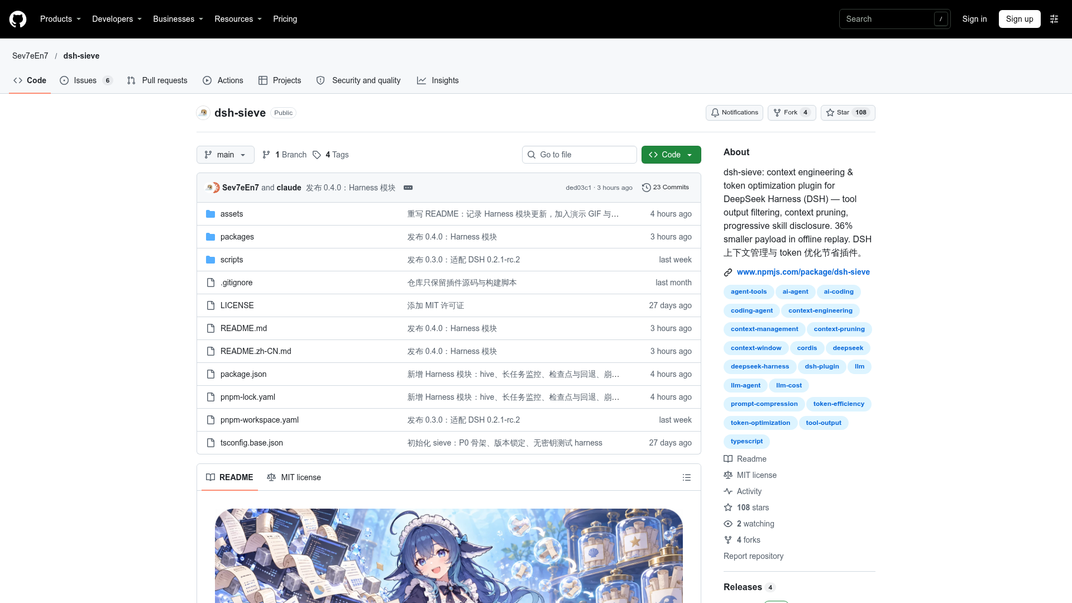Click the .gitignore file icon
1072x603 pixels.
[210, 283]
